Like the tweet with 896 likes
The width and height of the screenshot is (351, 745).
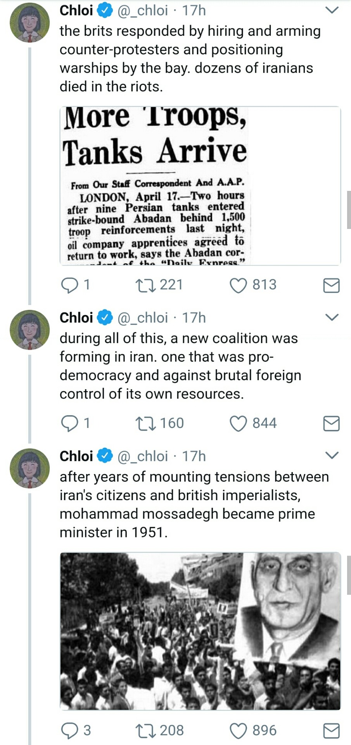(x=238, y=731)
